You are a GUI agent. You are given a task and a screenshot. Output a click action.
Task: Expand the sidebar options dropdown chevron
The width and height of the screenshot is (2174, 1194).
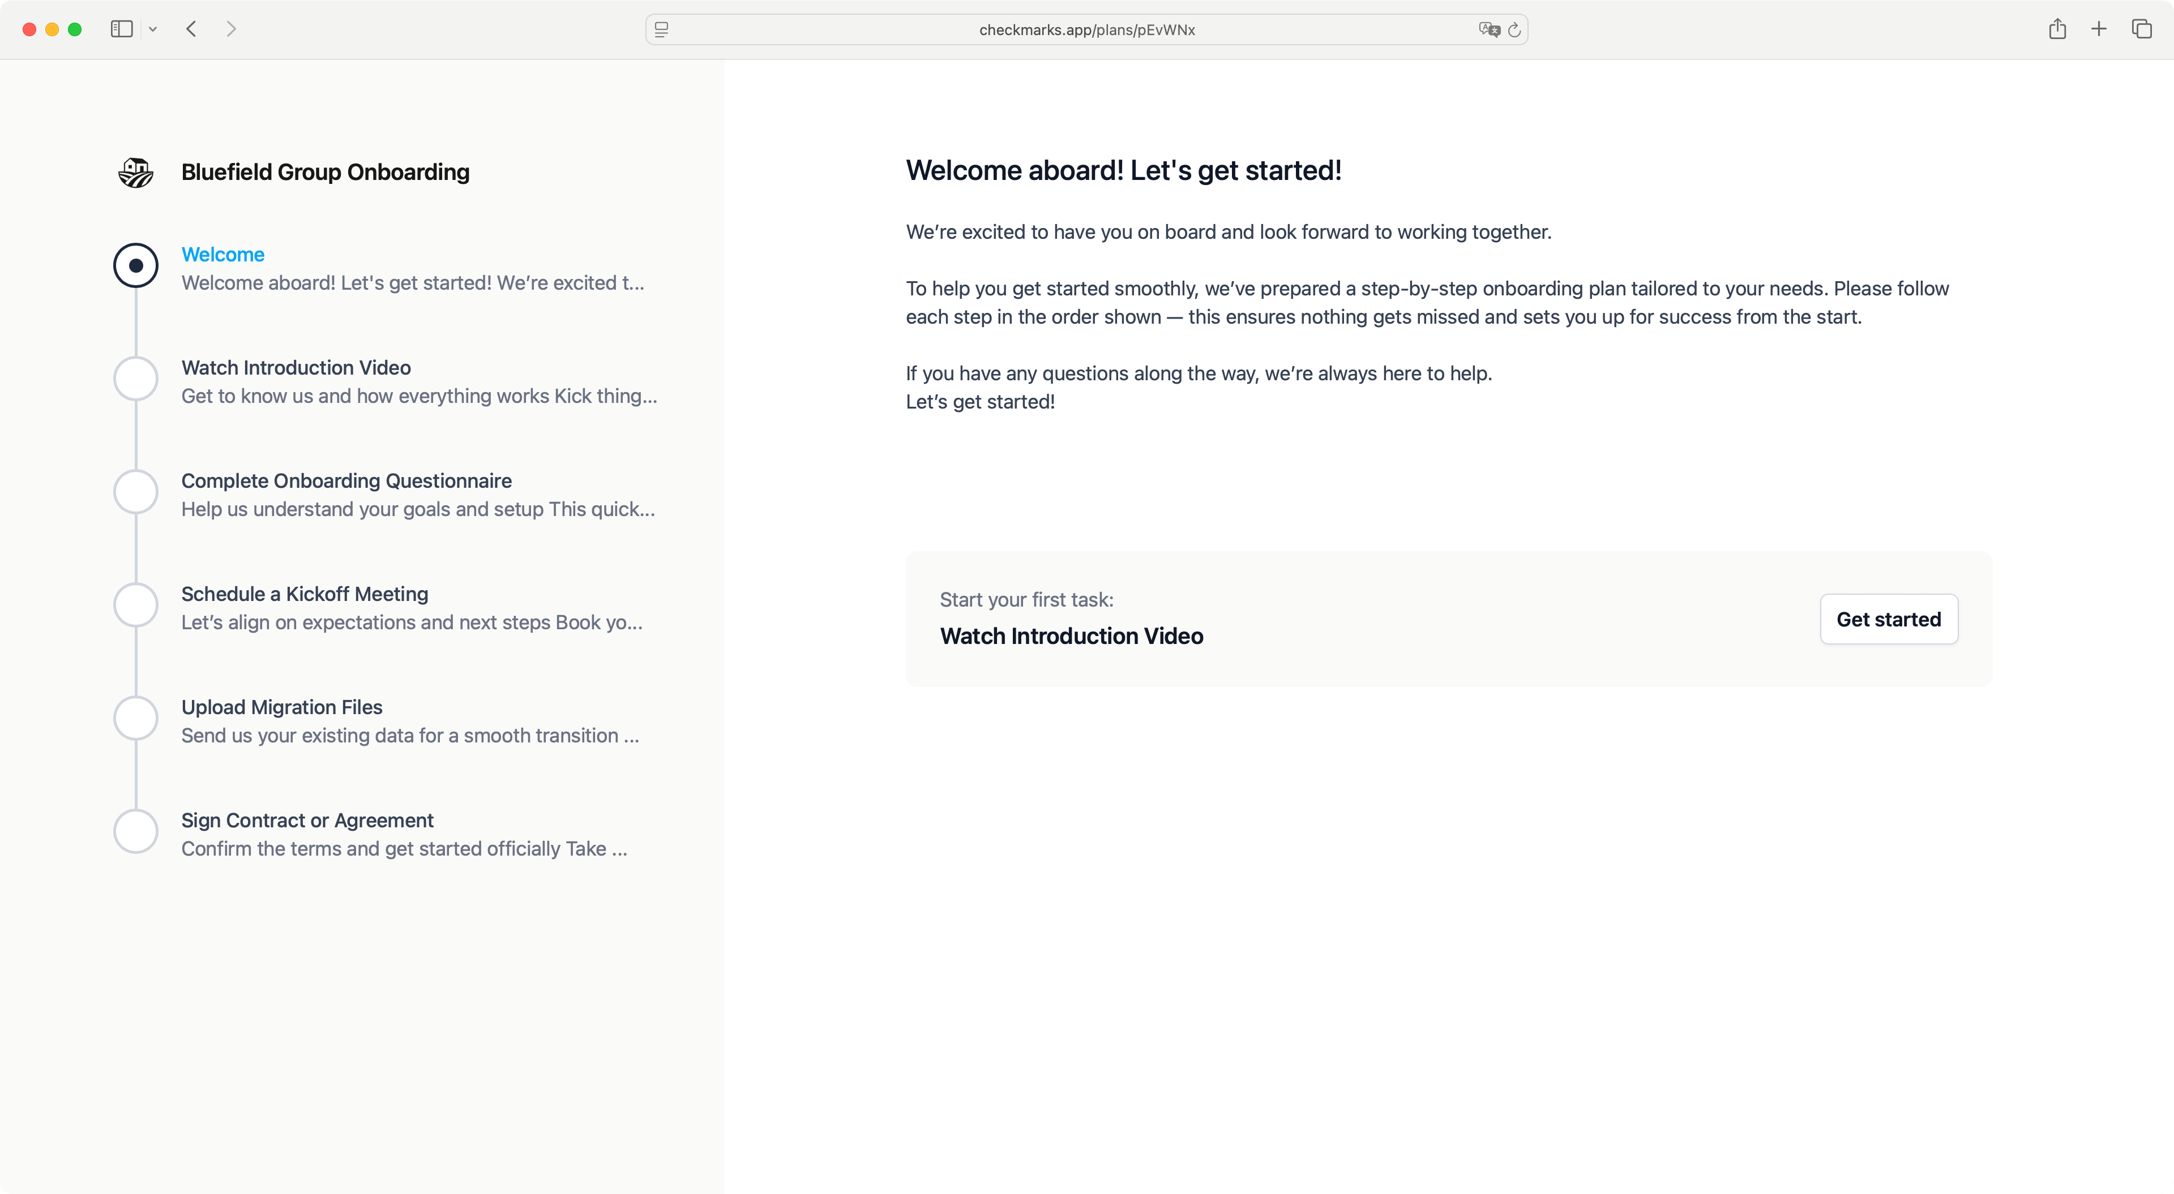click(153, 29)
